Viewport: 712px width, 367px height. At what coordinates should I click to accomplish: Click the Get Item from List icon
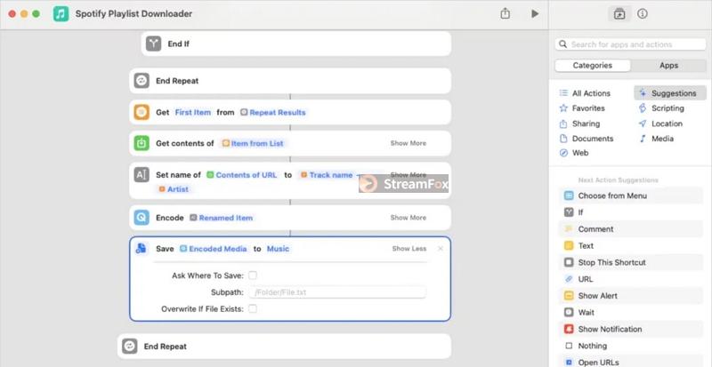(x=142, y=112)
